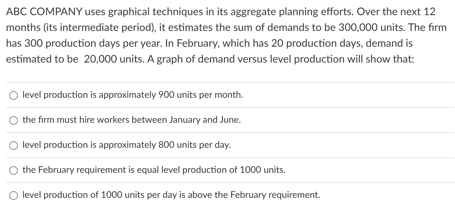Select the 'hire workers between January and June' option

click(x=13, y=120)
